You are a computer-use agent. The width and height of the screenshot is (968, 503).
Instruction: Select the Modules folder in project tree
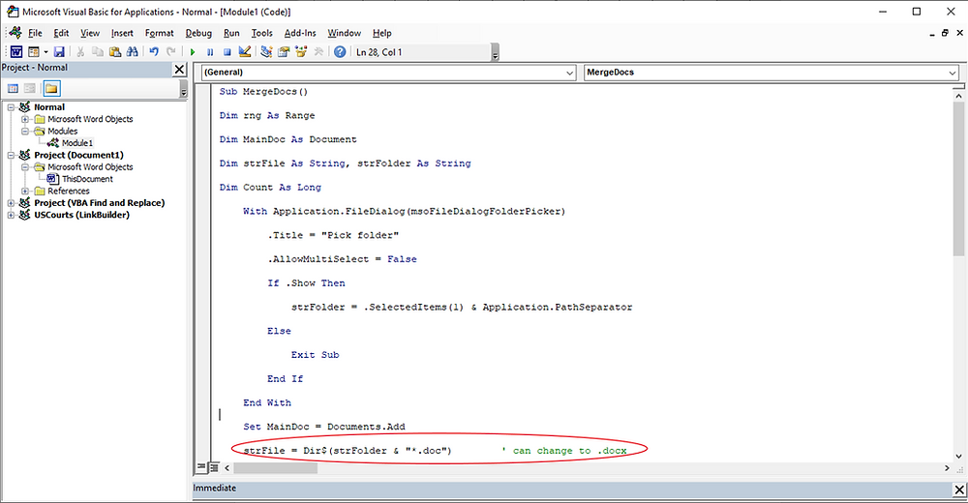tap(62, 131)
